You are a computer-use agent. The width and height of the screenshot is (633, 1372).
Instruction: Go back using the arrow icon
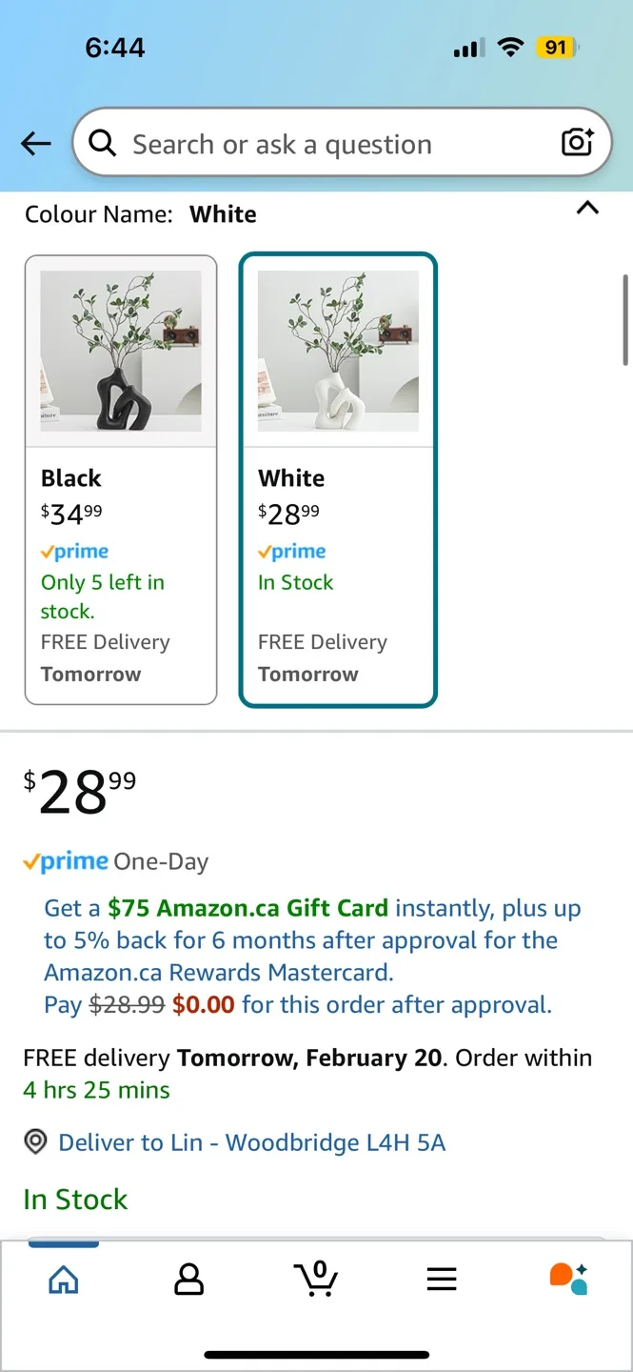[35, 143]
